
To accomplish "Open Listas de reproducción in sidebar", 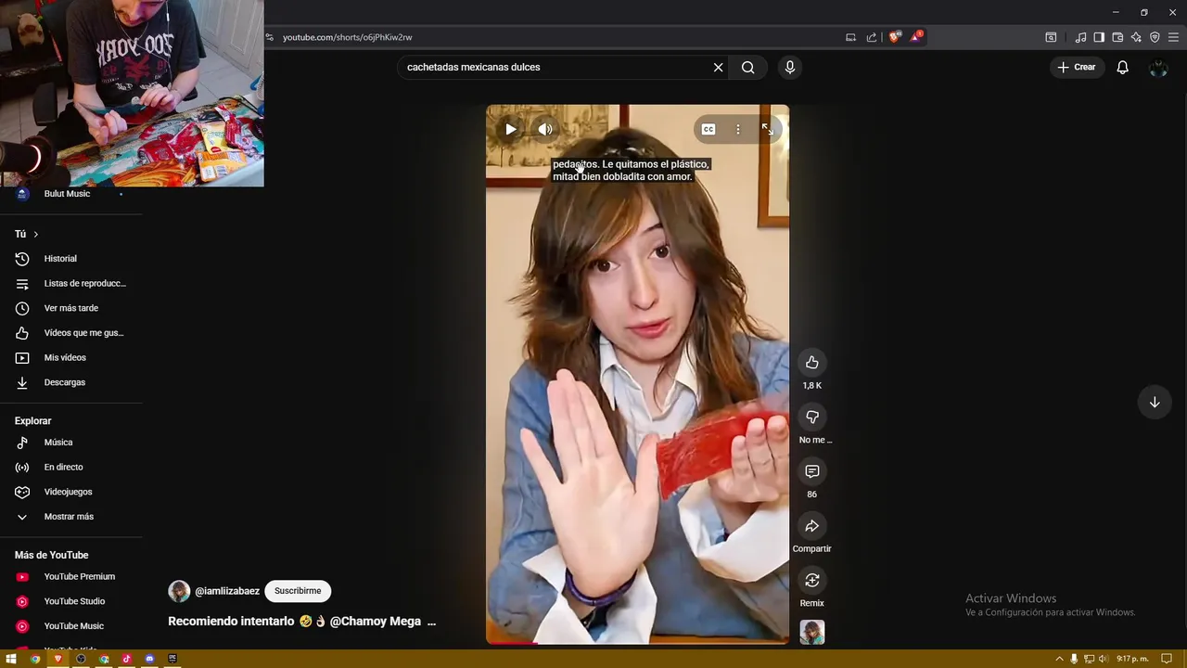I will click(x=71, y=283).
